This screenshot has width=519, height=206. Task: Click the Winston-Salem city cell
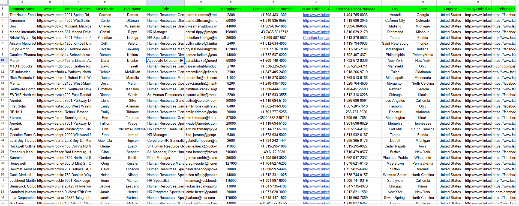coord(395,175)
